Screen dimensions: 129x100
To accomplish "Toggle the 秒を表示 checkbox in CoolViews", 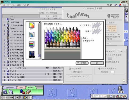I will click(x=72, y=72).
